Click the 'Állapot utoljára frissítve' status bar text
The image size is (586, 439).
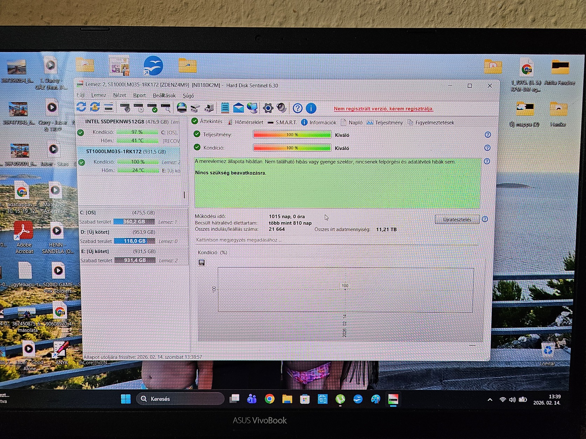(143, 357)
